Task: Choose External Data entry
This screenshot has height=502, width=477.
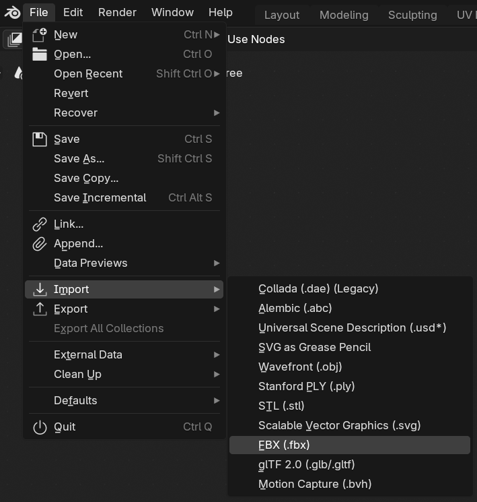Action: point(124,354)
